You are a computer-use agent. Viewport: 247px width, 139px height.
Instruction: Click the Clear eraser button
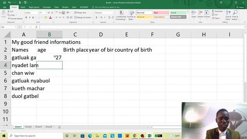pos(216,18)
